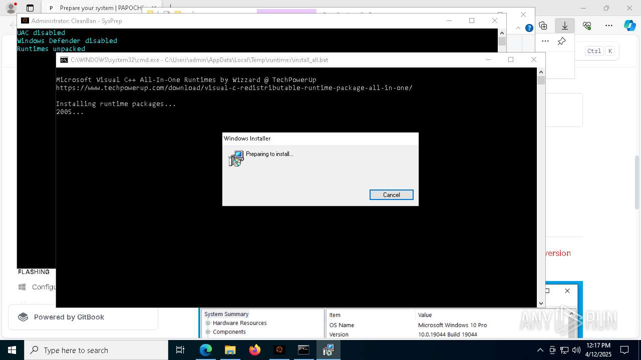The width and height of the screenshot is (641, 360).
Task: Open the Edge collections icon
Action: tap(543, 25)
